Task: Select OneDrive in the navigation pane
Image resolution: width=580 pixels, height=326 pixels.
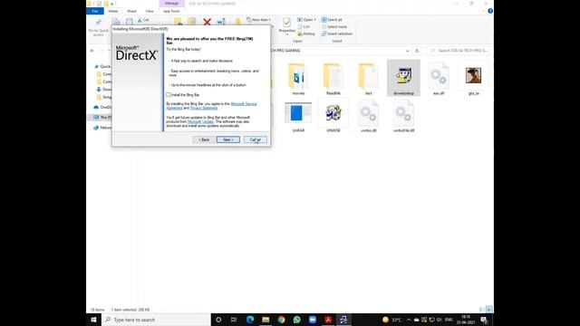Action: [102, 107]
